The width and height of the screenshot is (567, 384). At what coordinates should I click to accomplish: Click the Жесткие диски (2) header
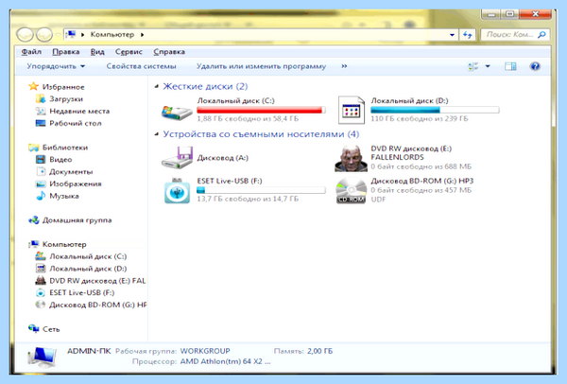point(205,86)
